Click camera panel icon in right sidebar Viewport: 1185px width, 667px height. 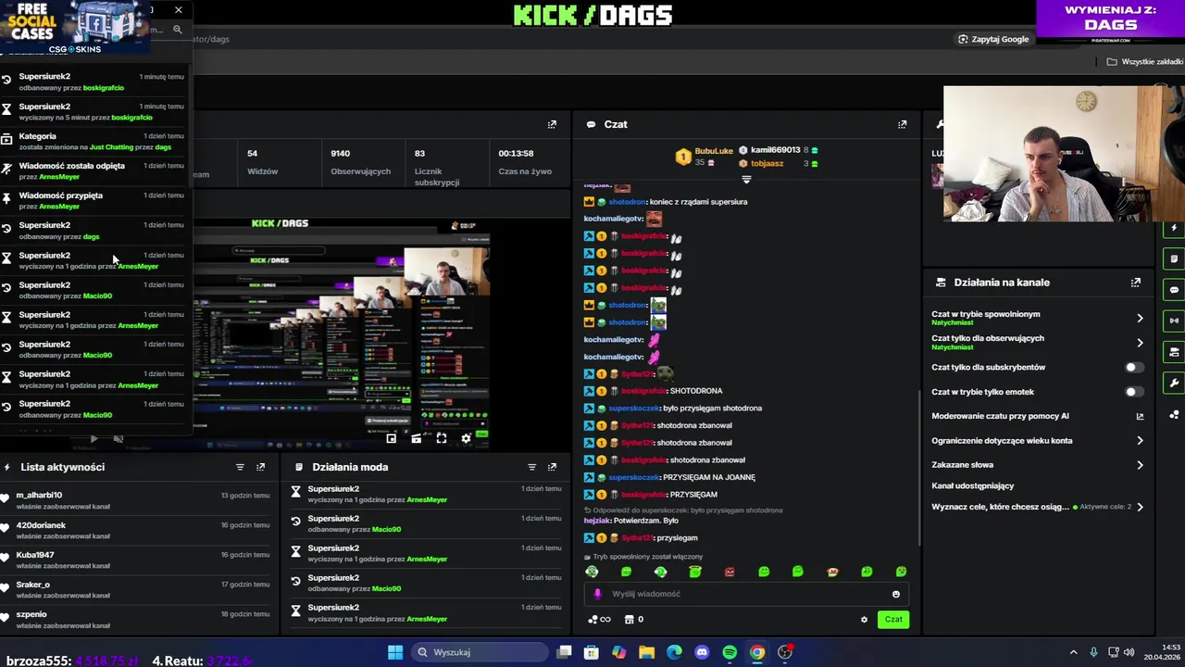coord(1174,352)
